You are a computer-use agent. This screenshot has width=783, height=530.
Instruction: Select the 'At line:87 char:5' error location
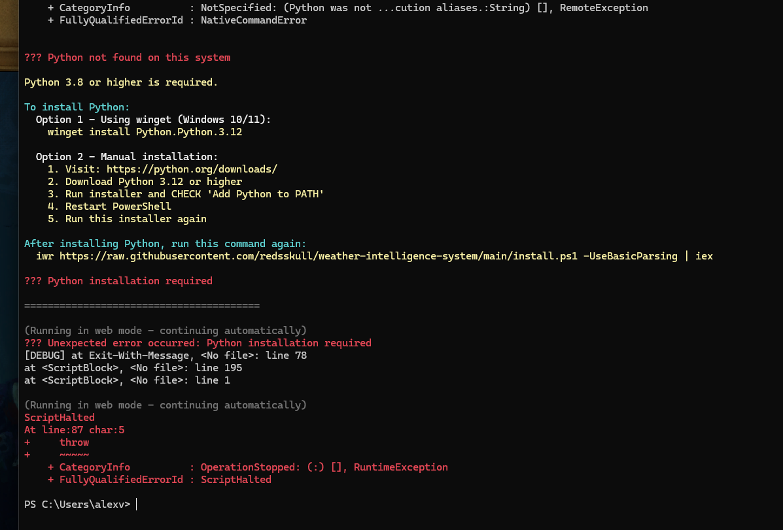pyautogui.click(x=74, y=429)
